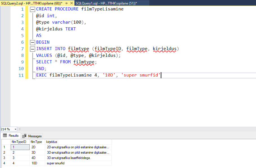256x168 pixels.
Task: Collapse the INSERT INTO statement outline
Action: (x=32, y=49)
